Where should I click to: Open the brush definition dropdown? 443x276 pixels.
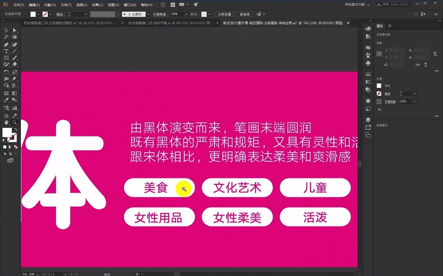coord(148,14)
